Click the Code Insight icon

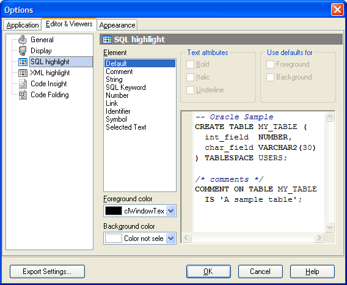pos(23,84)
